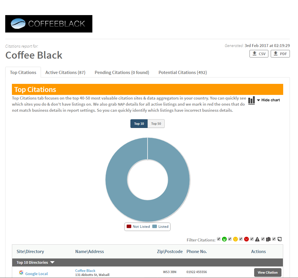Viewport: 298px width, 278px height.
Task: Open the Pending Citations (0 found) tab
Action: pyautogui.click(x=122, y=72)
